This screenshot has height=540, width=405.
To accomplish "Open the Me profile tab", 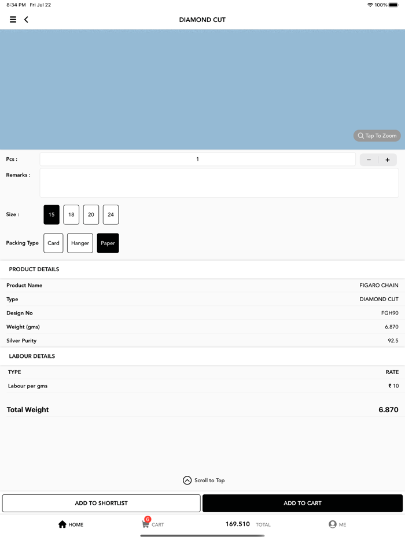I will click(x=337, y=524).
